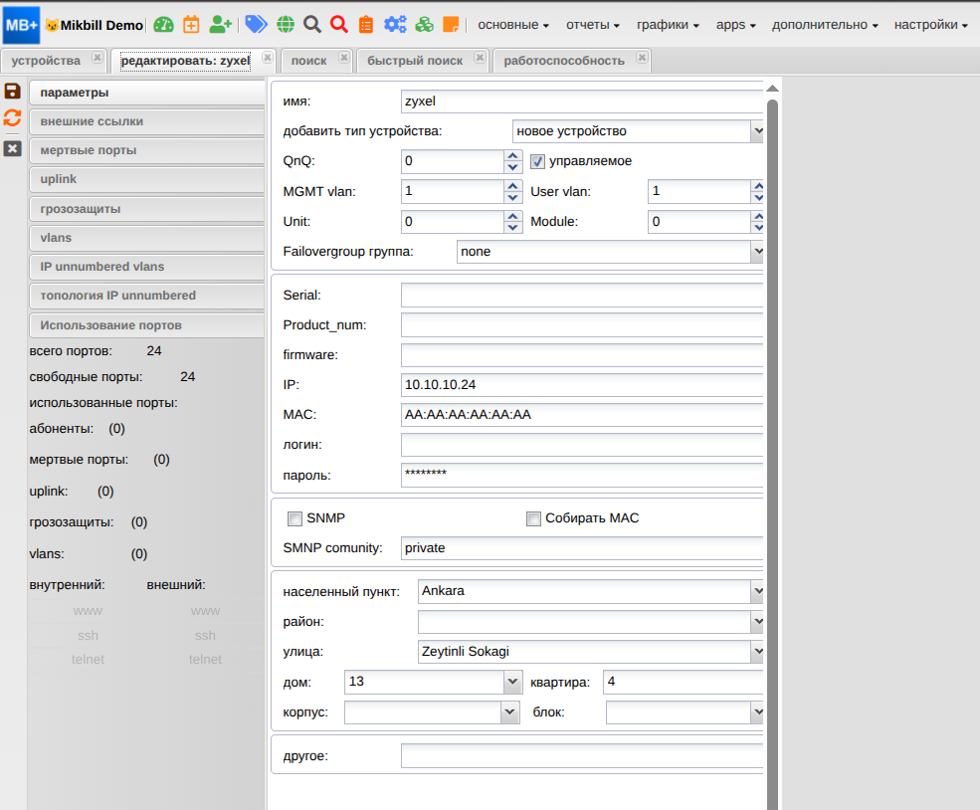The width and height of the screenshot is (980, 810).
Task: Click the MB+ logo icon
Action: (21, 25)
